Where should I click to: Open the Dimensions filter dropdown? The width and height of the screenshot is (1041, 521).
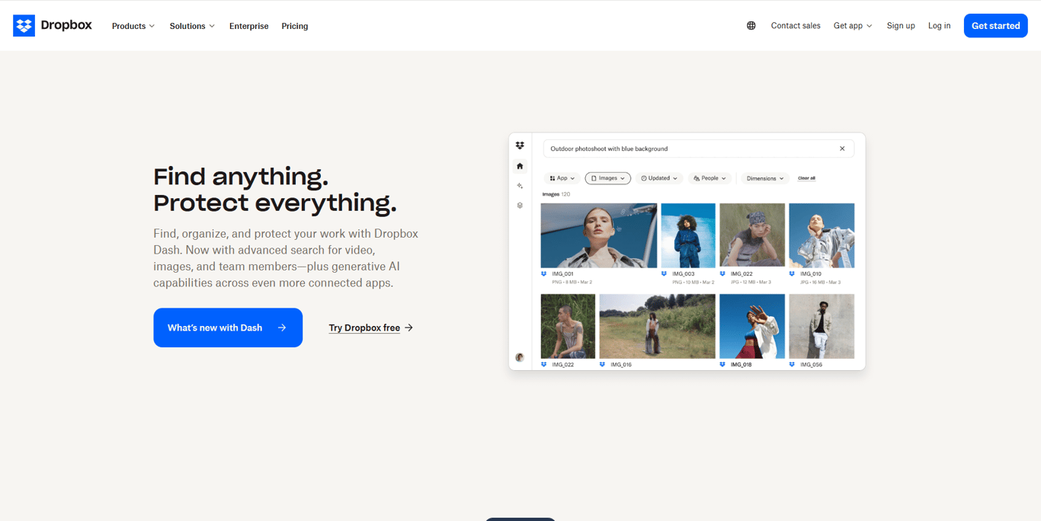[x=765, y=178]
